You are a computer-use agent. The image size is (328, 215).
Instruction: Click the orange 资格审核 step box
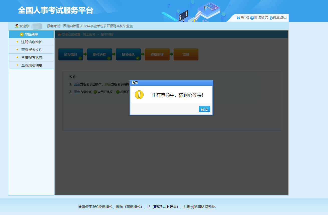[157, 54]
